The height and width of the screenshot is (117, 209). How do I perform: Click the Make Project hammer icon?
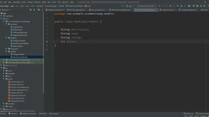coord(122,6)
